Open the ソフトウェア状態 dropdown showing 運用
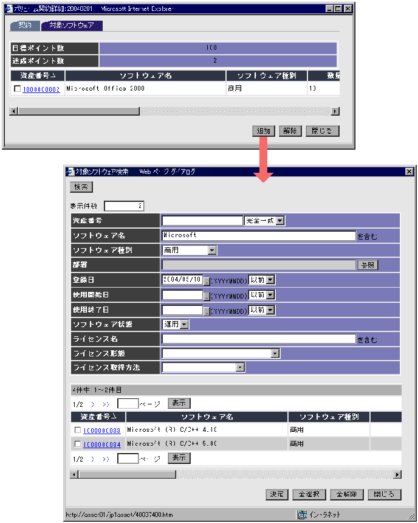The image size is (418, 523). (176, 324)
